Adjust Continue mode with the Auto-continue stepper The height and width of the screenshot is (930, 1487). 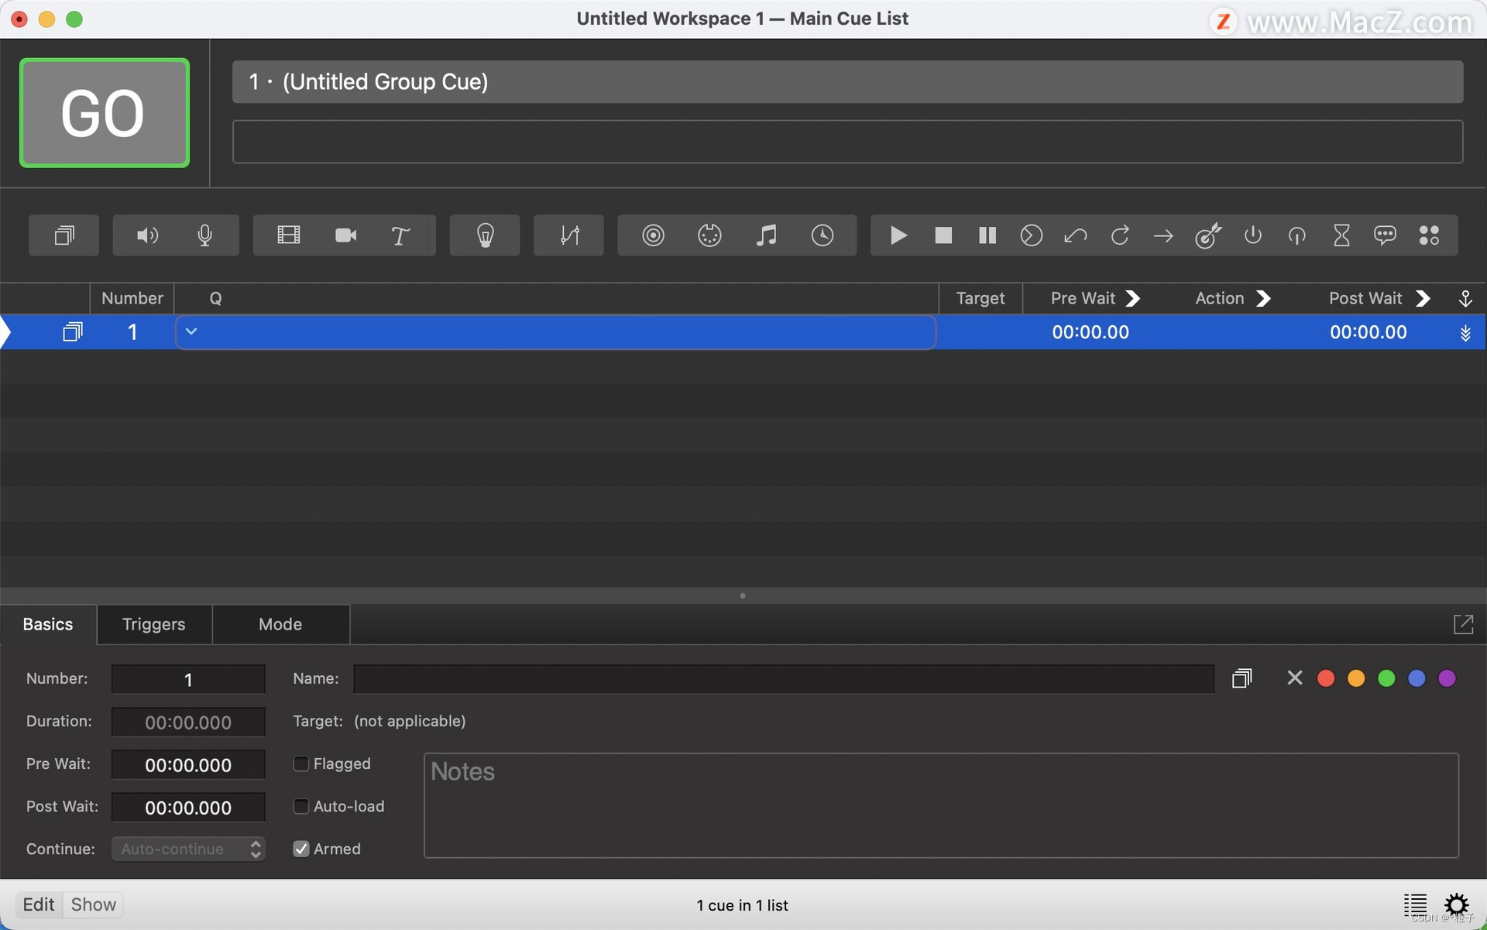[x=256, y=849]
